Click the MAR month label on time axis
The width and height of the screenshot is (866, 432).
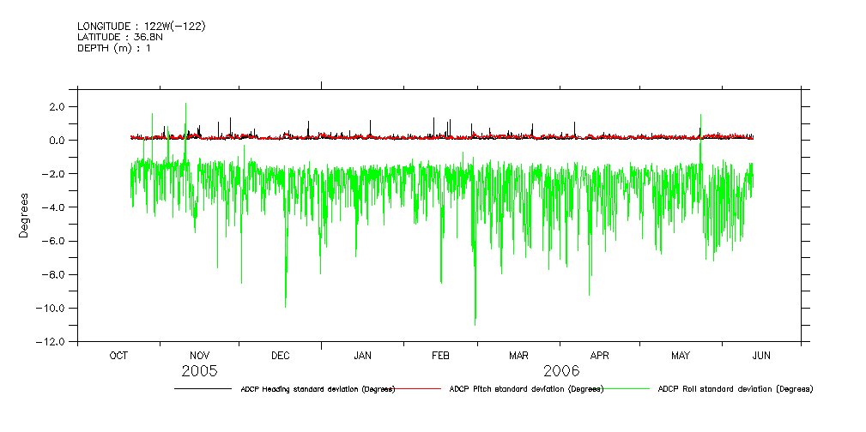tap(518, 356)
